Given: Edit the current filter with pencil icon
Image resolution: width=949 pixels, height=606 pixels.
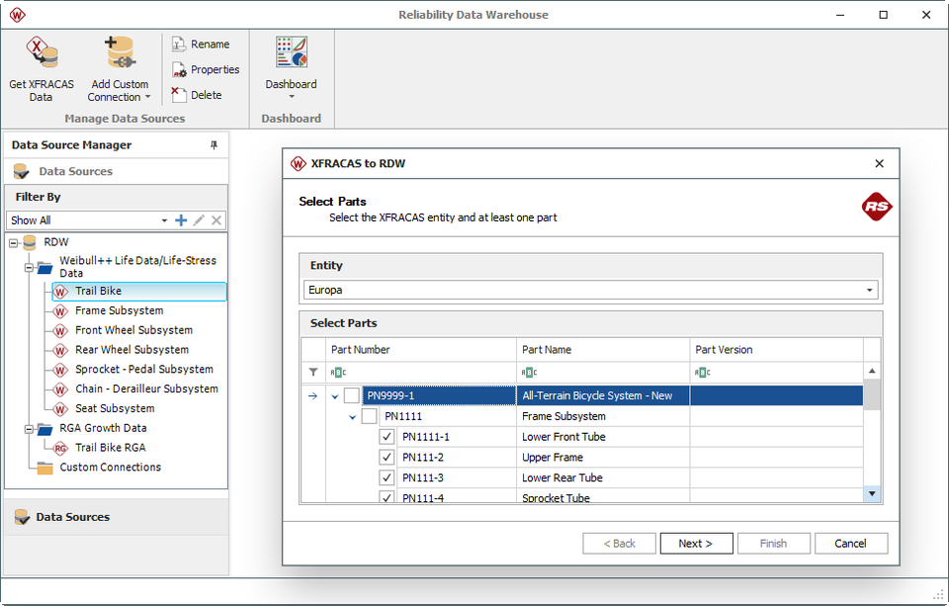Looking at the screenshot, I should [199, 220].
